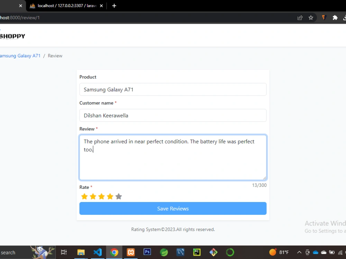Image resolution: width=346 pixels, height=259 pixels.
Task: Open MySQL Workbench from the taskbar
Action: pyautogui.click(x=180, y=252)
